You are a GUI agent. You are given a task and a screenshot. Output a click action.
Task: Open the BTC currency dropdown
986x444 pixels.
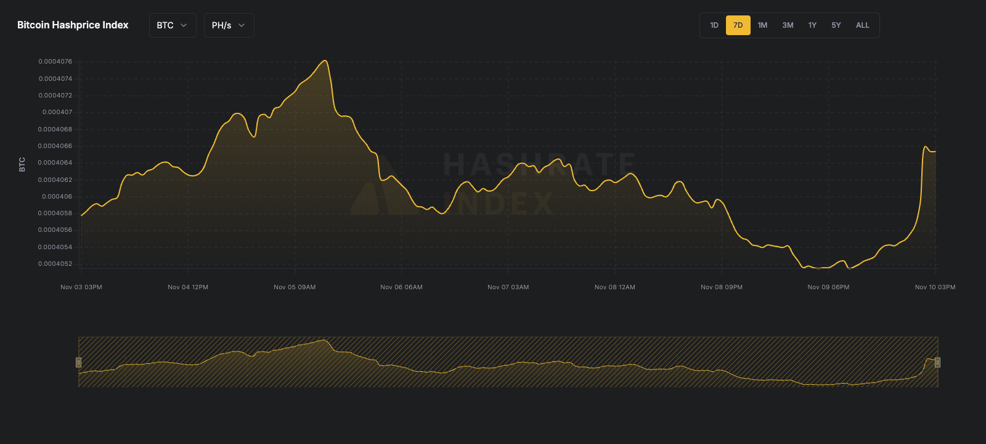[173, 25]
